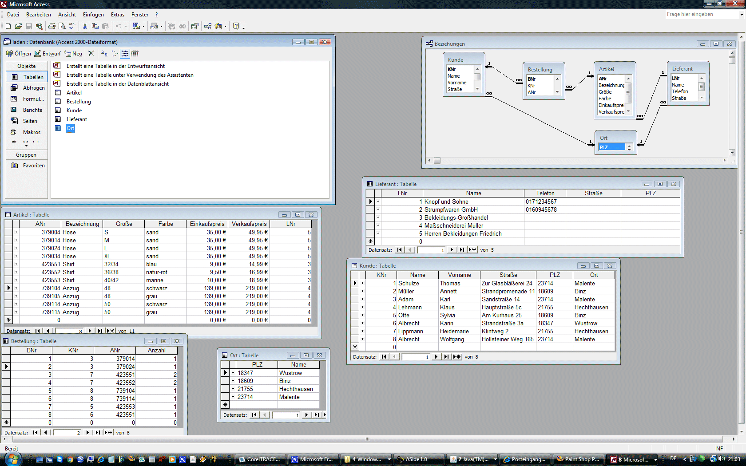Viewport: 746px width, 466px height.
Task: Open the help question box dropdown
Action: (x=741, y=15)
